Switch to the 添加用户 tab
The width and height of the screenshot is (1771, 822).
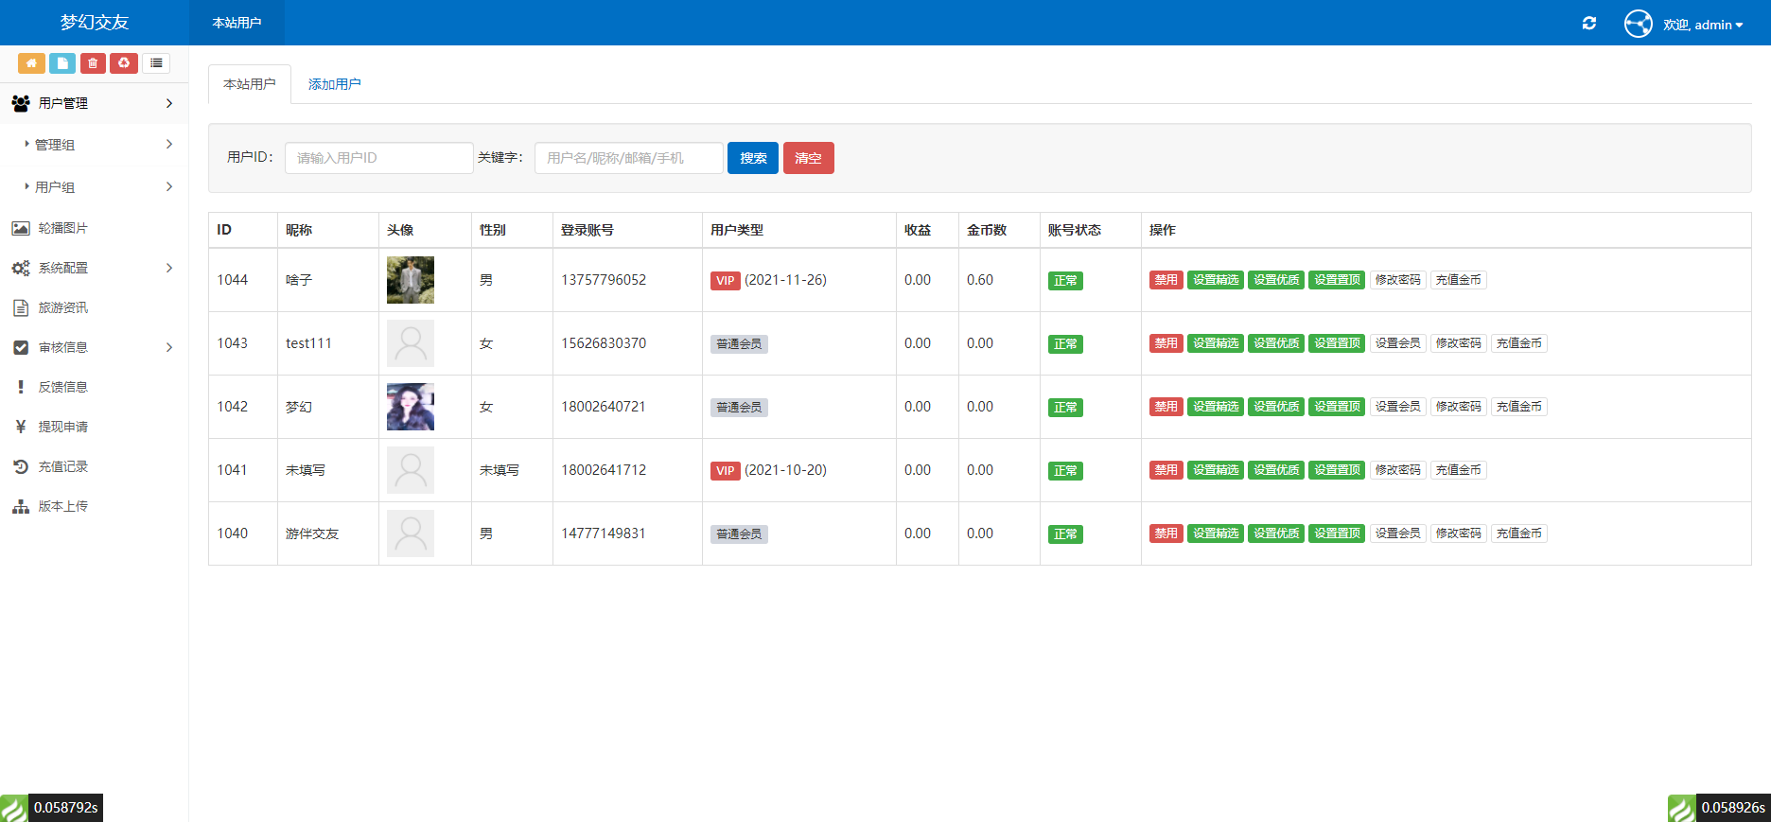tap(334, 84)
